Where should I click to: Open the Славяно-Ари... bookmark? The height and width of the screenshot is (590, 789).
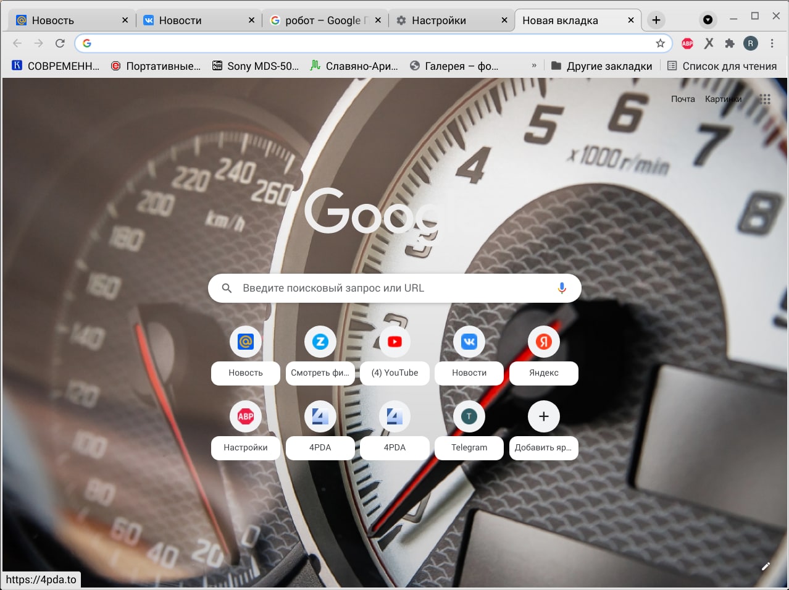pos(354,66)
